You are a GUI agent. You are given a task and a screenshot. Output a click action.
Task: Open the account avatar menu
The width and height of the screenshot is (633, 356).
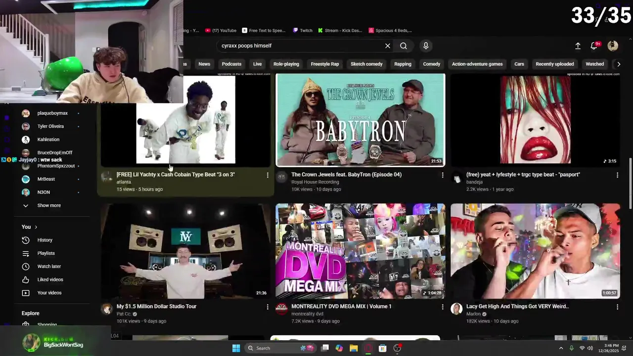(x=613, y=46)
